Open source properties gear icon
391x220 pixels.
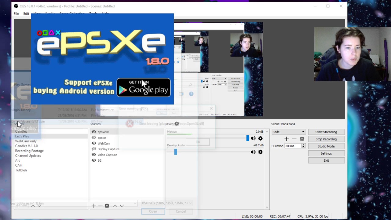tap(107, 206)
